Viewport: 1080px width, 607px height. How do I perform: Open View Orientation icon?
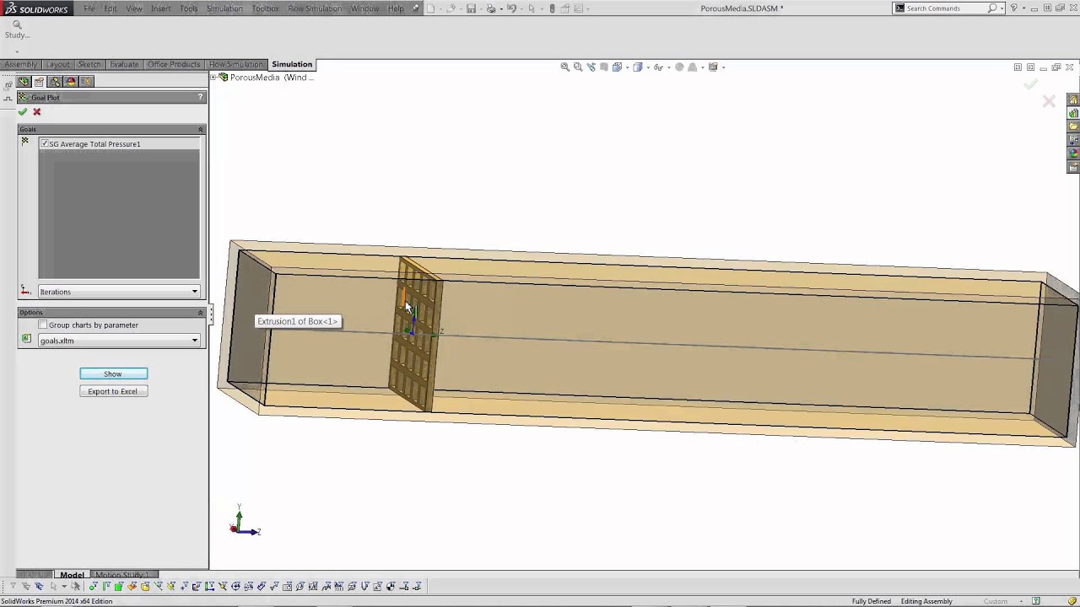(617, 67)
